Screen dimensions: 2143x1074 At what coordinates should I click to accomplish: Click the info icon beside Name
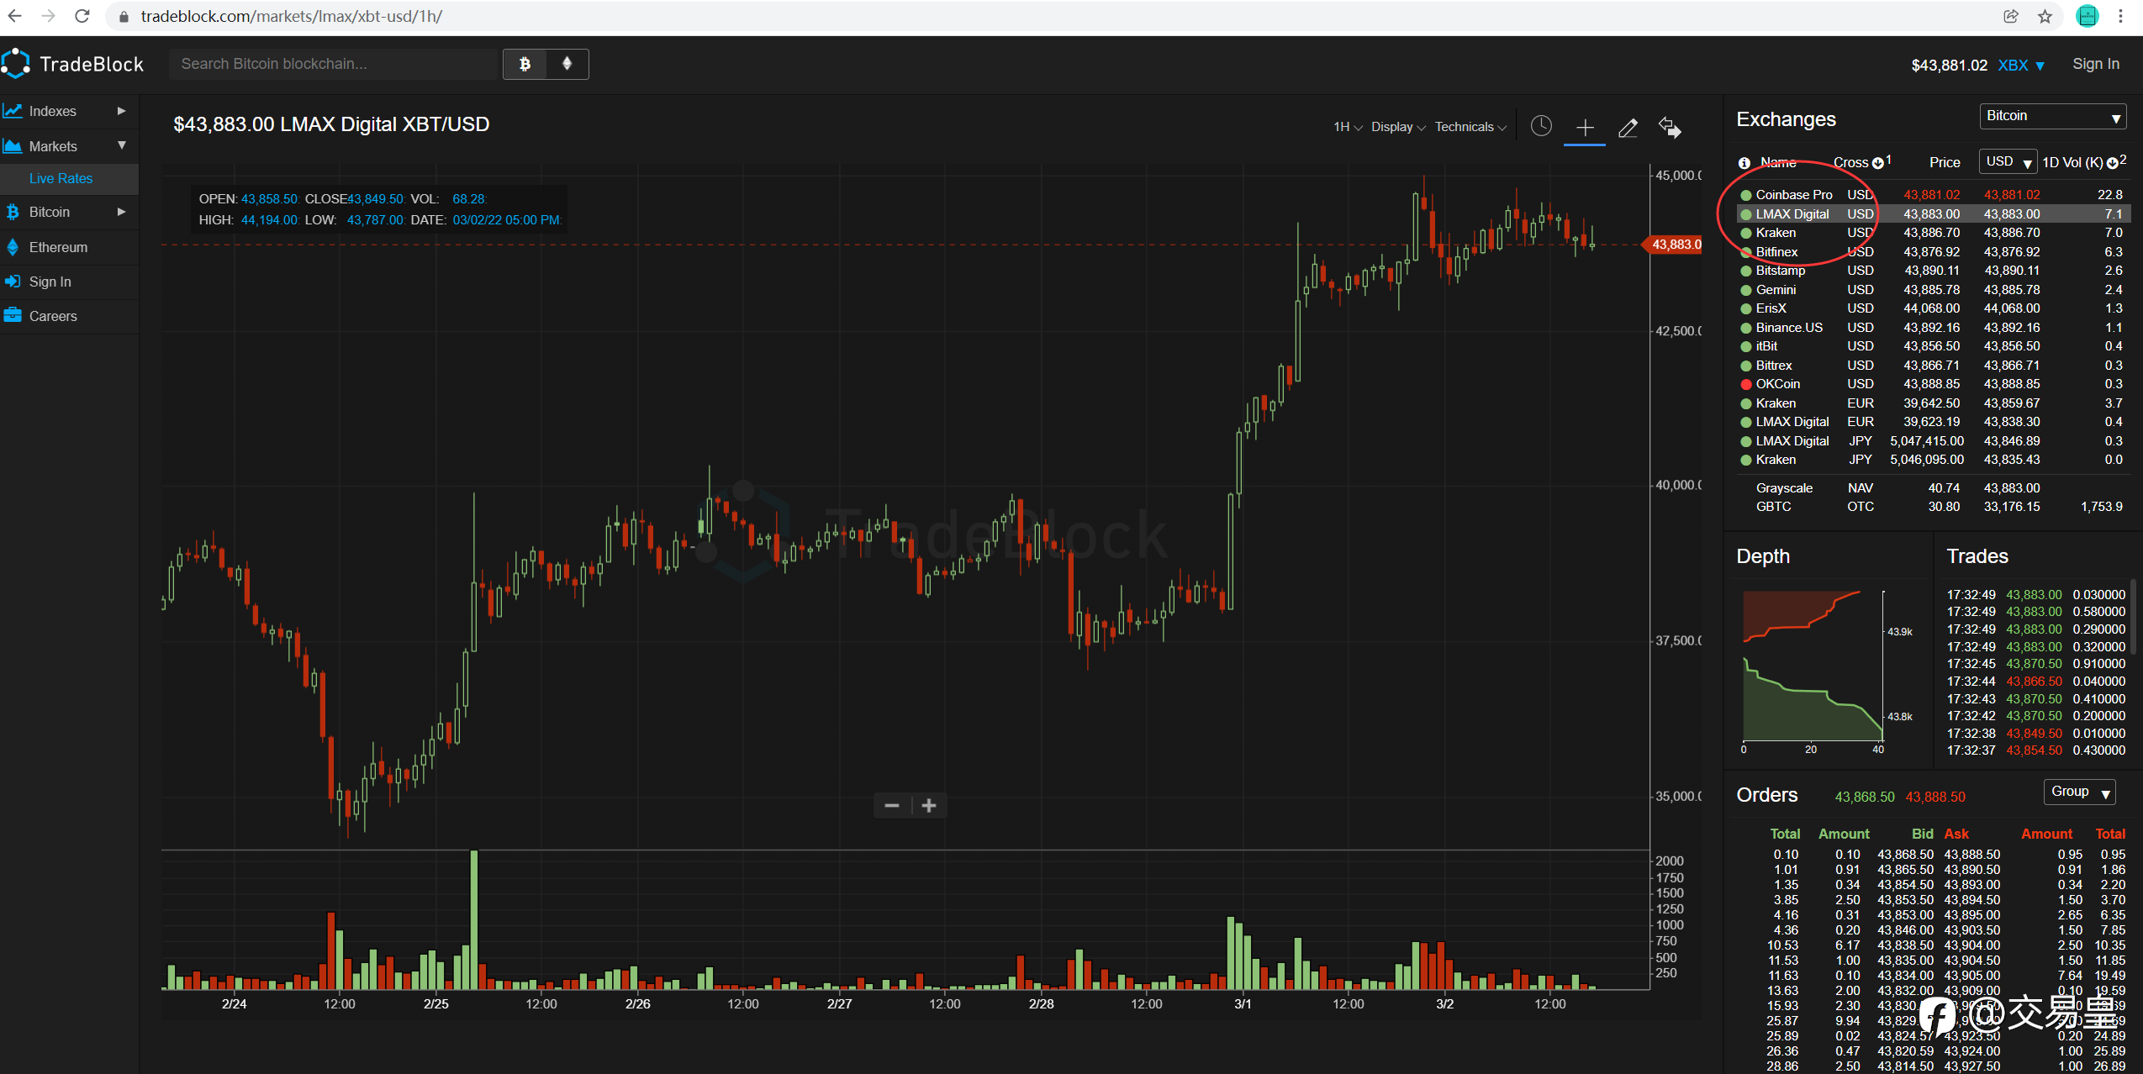point(1744,163)
